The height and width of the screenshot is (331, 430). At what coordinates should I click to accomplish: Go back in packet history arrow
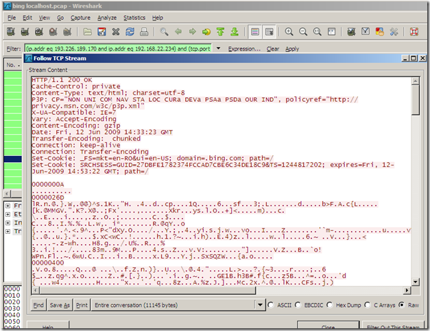coord(178,31)
